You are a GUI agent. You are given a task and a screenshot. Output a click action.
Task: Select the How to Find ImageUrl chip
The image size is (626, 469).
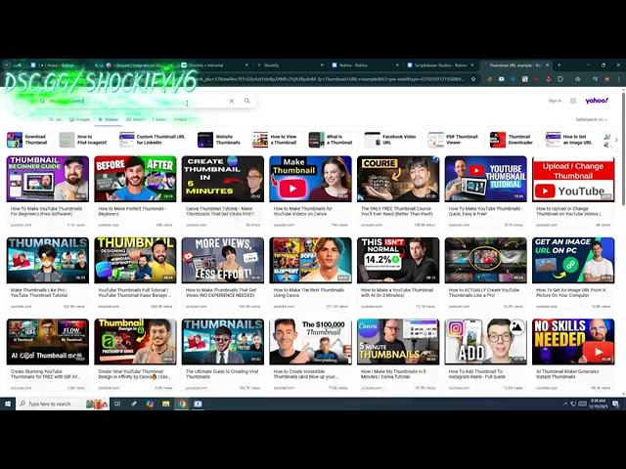[x=83, y=140]
